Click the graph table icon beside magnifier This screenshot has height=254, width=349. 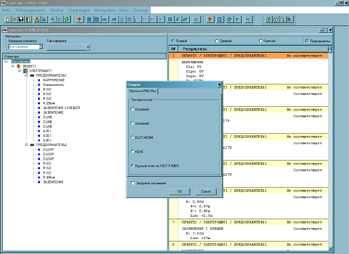point(60,20)
